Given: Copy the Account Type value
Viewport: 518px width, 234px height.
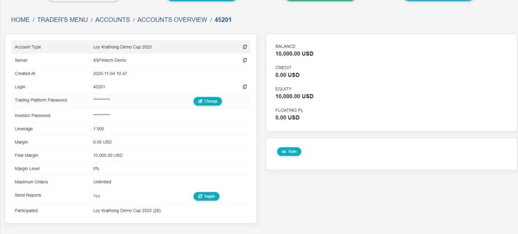Looking at the screenshot, I should (x=245, y=47).
